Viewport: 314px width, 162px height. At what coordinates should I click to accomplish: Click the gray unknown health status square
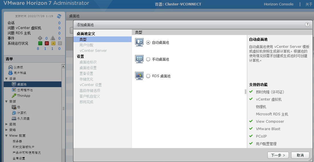coord(60,43)
